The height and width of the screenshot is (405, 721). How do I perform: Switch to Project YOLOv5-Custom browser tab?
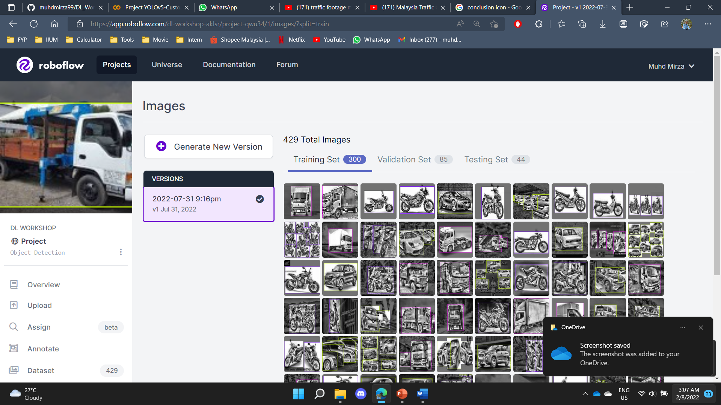coord(151,7)
